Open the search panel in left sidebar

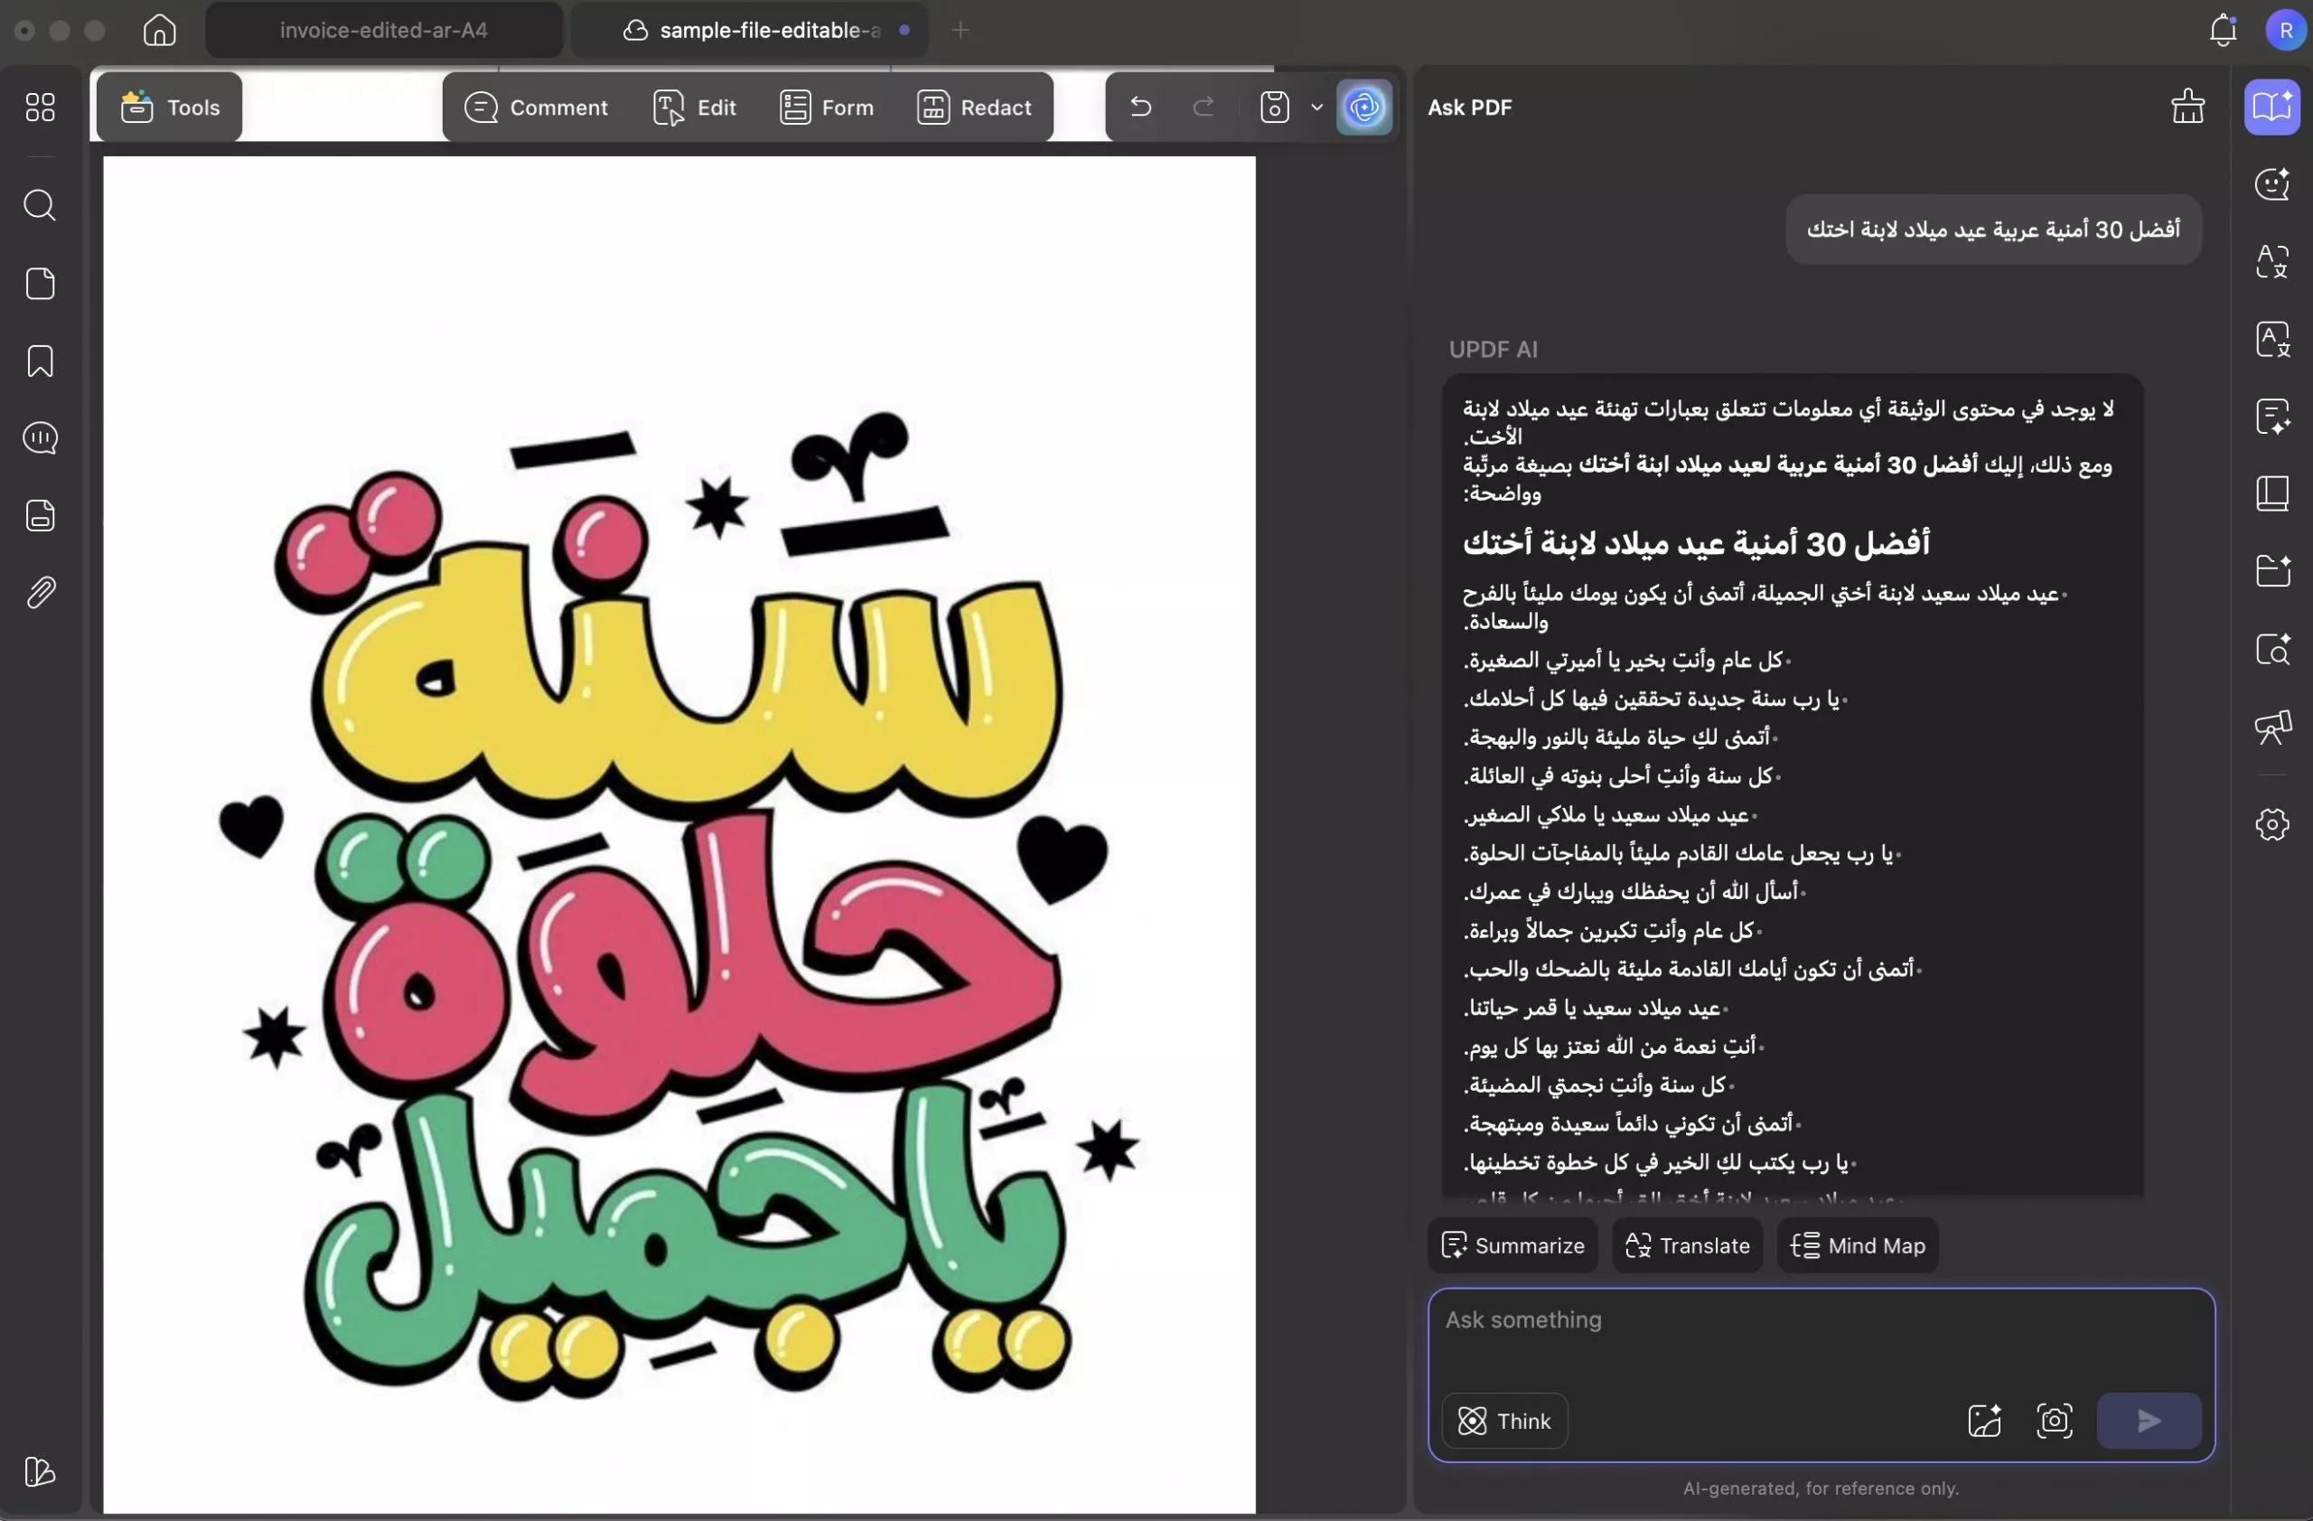coord(40,205)
